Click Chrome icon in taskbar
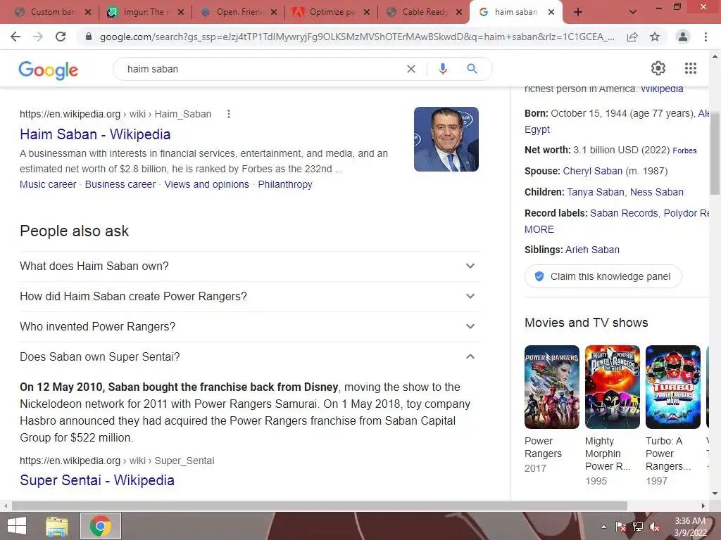 [101, 526]
